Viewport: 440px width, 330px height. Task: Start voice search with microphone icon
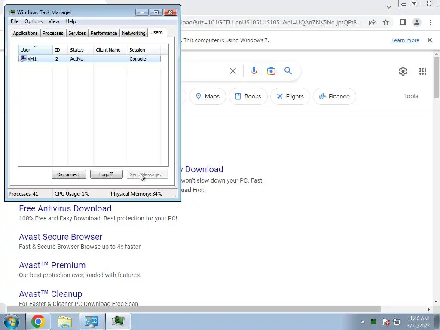tap(254, 71)
